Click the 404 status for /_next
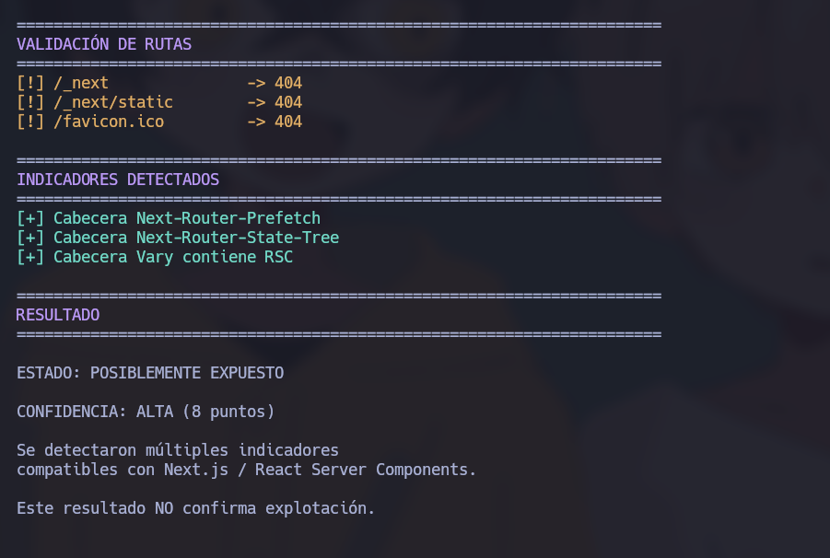Screen dimensions: 830x558 288,83
